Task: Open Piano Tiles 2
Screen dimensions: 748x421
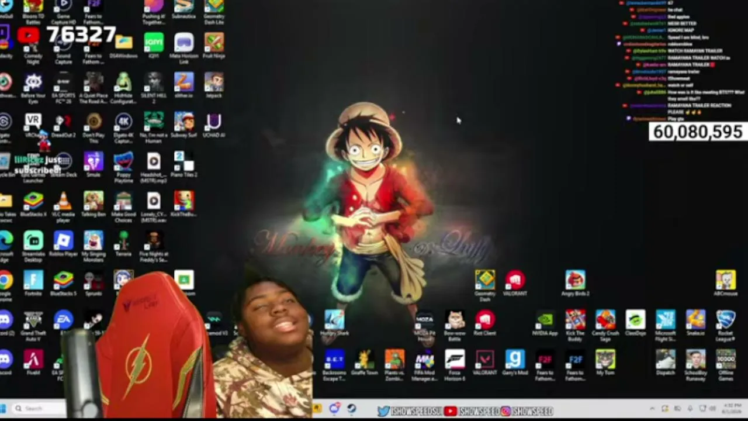Action: pos(183,161)
